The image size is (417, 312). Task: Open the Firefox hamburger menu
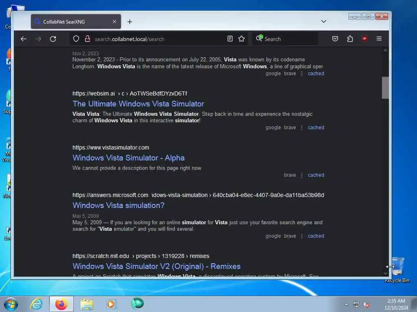(x=379, y=39)
